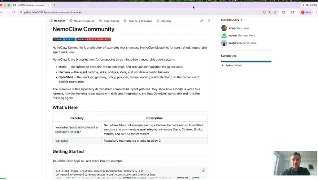Click the Harness bullet item text
Viewport: 318px width, 180px height.
[x=114, y=72]
